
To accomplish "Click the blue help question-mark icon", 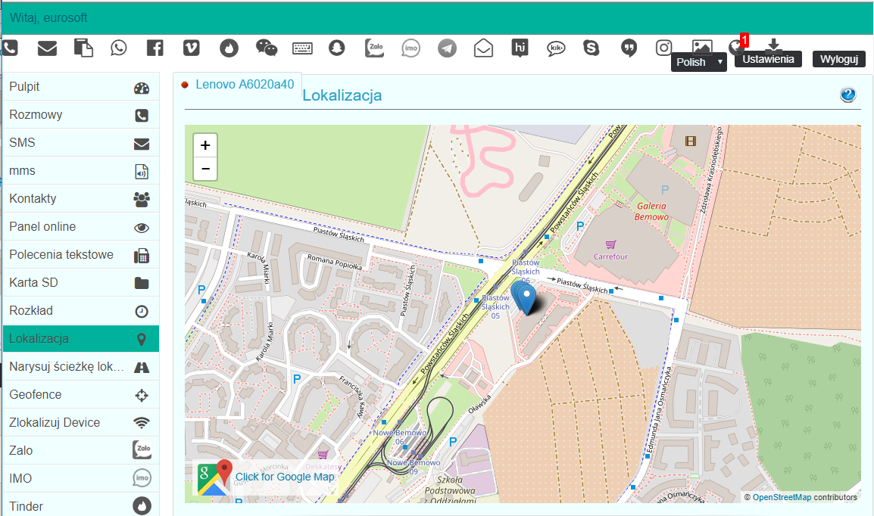I will [847, 95].
